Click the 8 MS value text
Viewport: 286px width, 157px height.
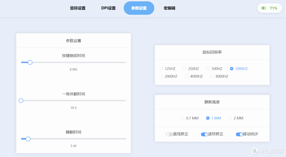[x=74, y=69]
